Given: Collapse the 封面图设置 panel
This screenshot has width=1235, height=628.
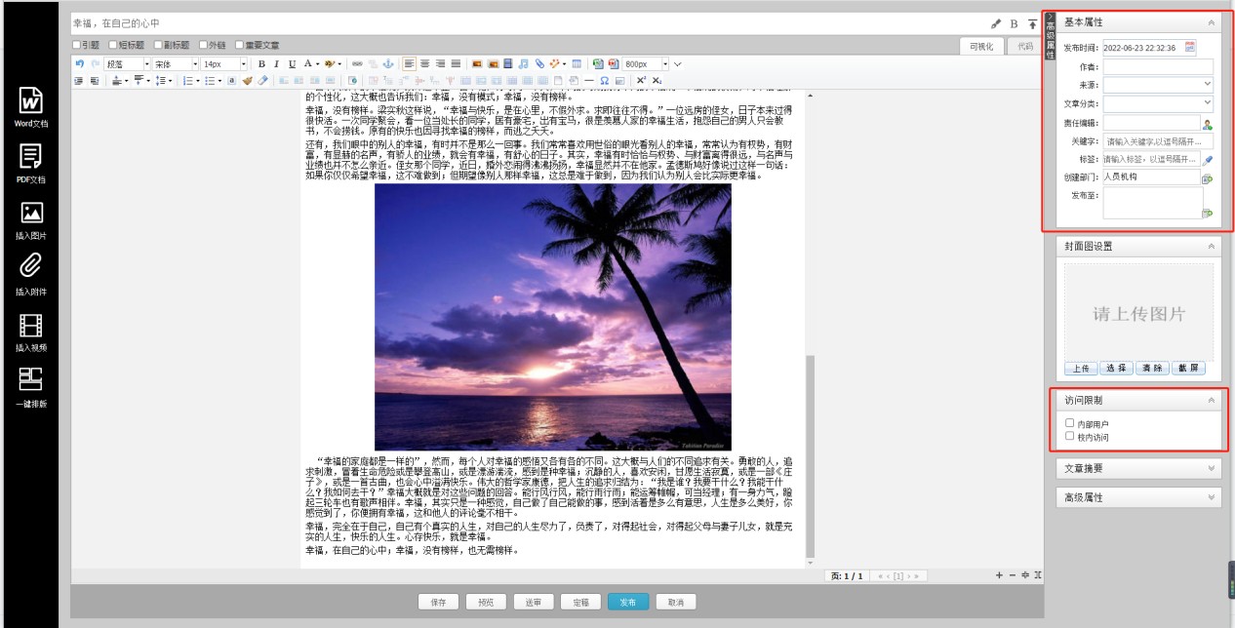Looking at the screenshot, I should (1212, 247).
